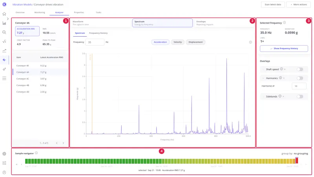The height and width of the screenshot is (177, 314).
Task: Select the Spectrum view card
Action: (x=162, y=23)
